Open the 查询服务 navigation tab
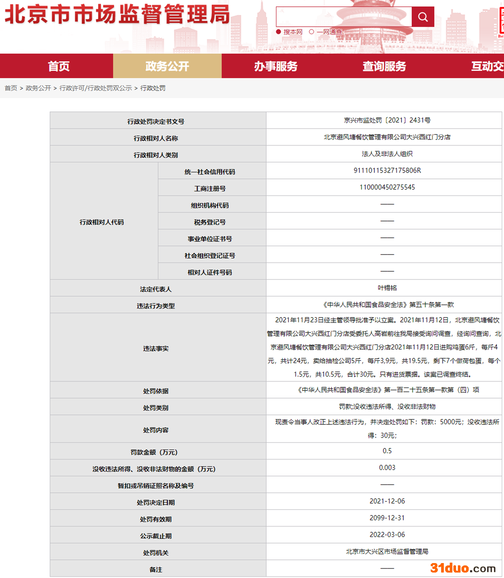The height and width of the screenshot is (578, 504). [384, 66]
